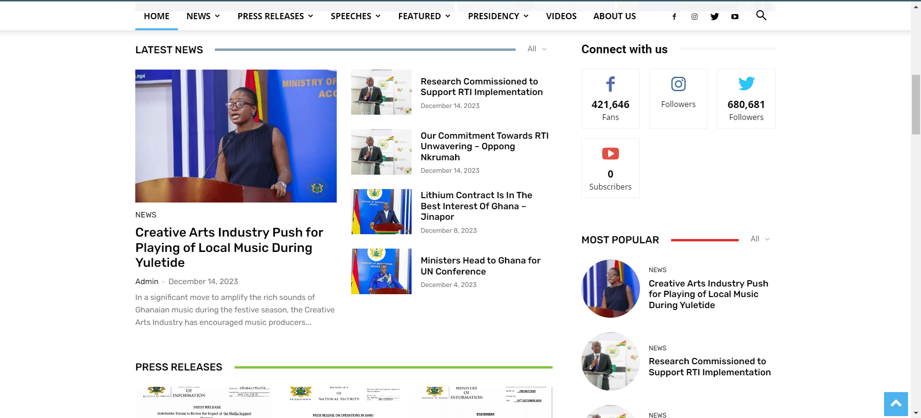Open YouTube icon in header bar
The height and width of the screenshot is (418, 921).
click(734, 16)
